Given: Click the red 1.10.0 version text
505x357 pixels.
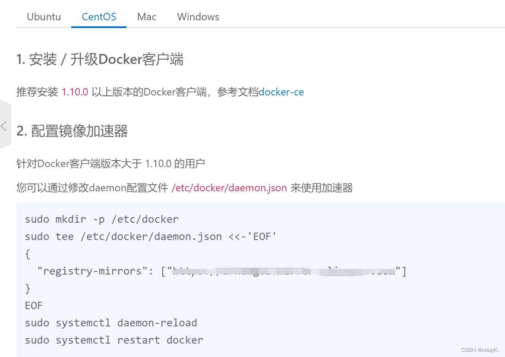Looking at the screenshot, I should 75,92.
